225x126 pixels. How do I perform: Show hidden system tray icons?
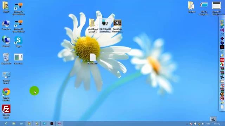(187, 124)
